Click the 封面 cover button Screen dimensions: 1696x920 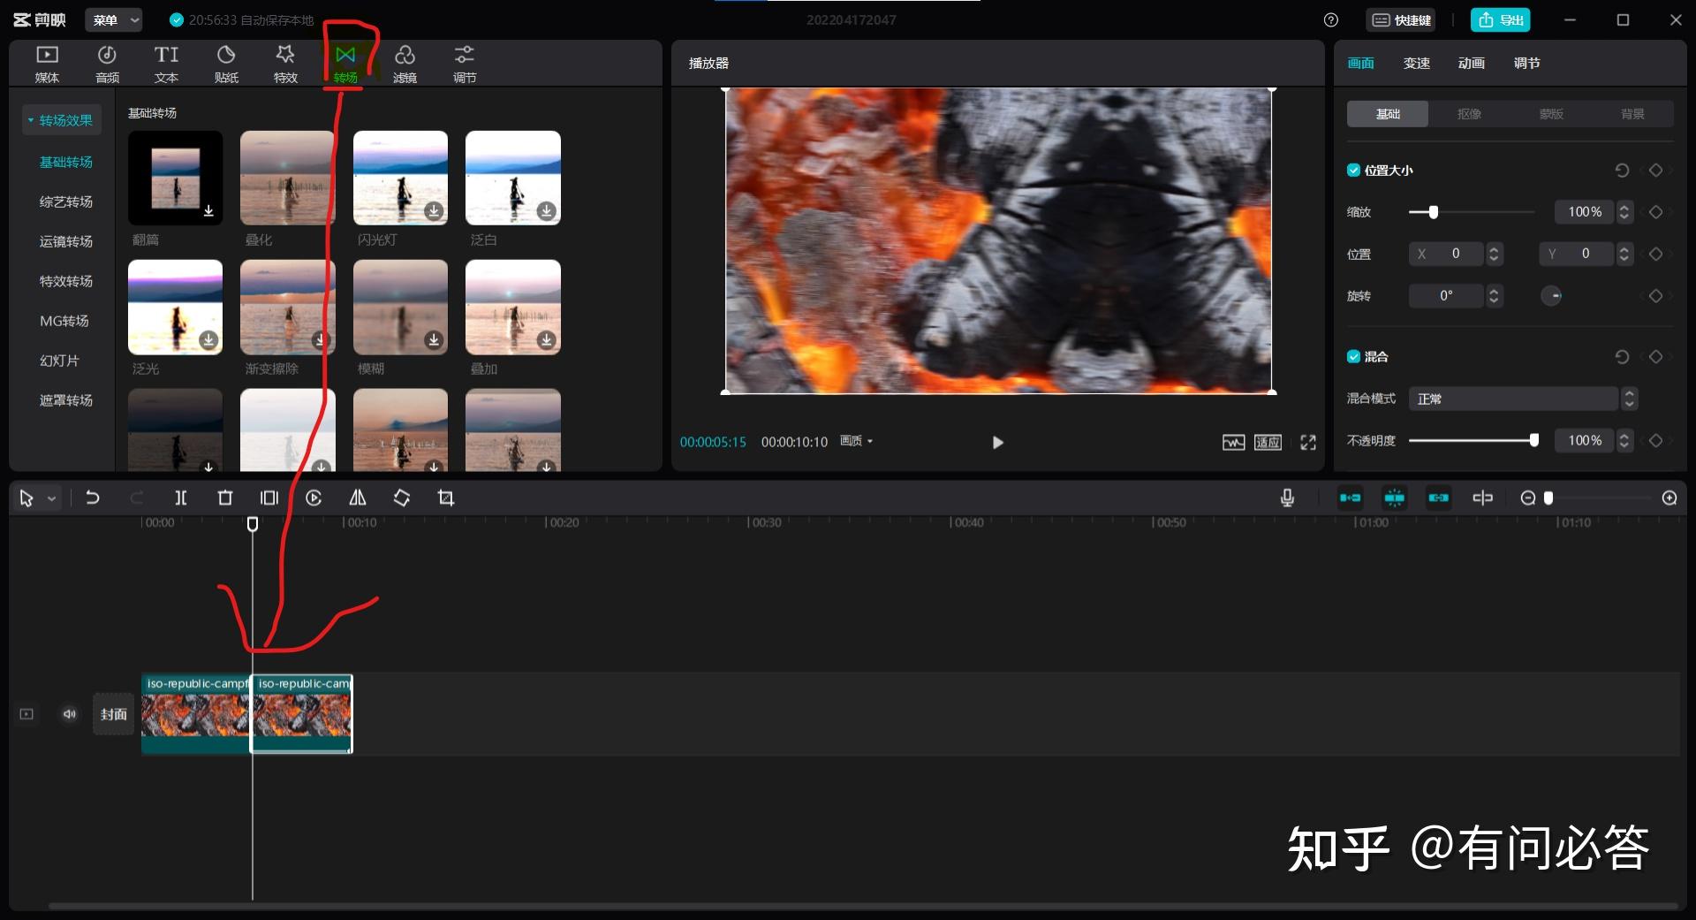113,714
